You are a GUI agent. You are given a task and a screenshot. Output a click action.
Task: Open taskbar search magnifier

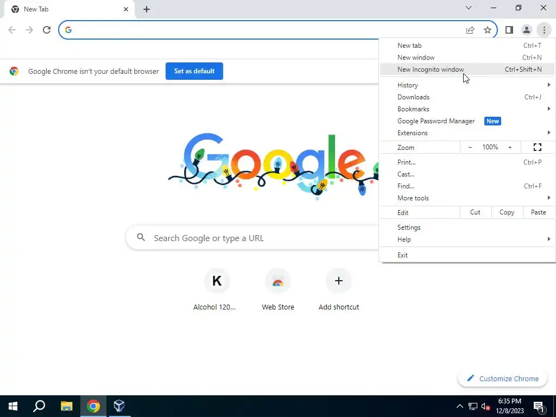(x=39, y=406)
